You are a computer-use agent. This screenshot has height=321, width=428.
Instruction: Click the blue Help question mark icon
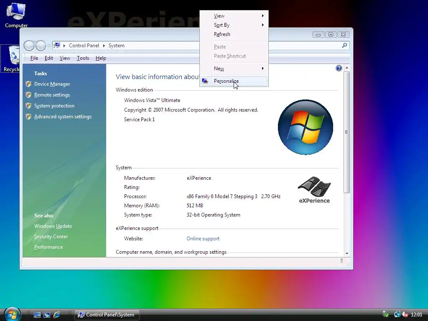tap(339, 68)
